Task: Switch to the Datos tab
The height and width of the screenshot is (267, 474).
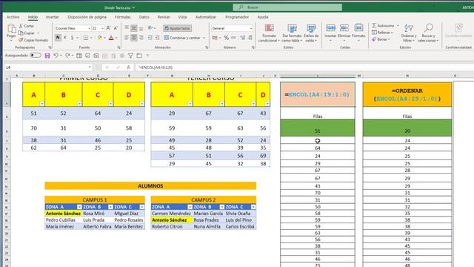Action: point(144,17)
